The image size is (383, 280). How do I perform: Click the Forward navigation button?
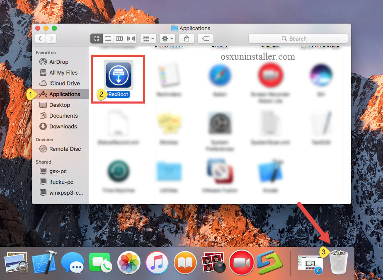coord(51,38)
